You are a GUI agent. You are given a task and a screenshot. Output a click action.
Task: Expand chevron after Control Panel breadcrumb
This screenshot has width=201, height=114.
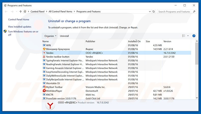[x=46, y=11]
